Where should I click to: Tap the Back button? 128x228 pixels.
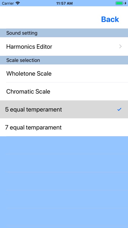tap(110, 19)
